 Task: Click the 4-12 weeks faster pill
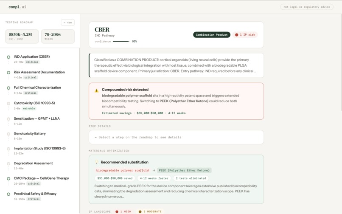point(154,178)
